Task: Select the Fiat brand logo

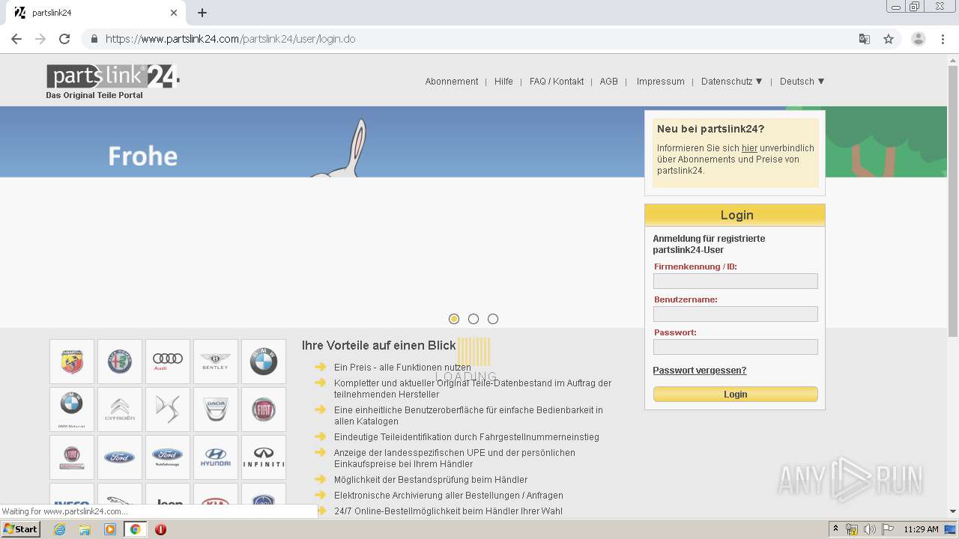Action: click(x=264, y=409)
